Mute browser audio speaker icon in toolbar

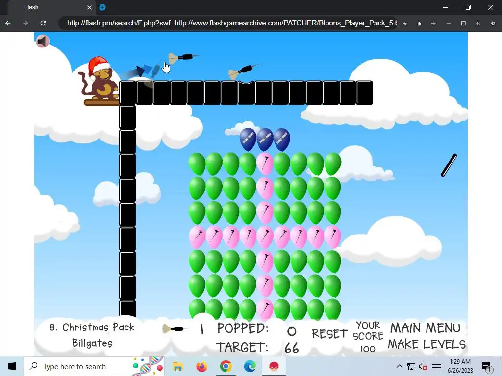[x=478, y=23]
